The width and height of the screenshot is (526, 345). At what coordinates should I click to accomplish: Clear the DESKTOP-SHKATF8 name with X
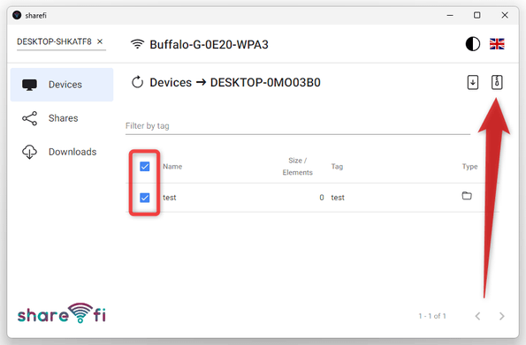[100, 41]
